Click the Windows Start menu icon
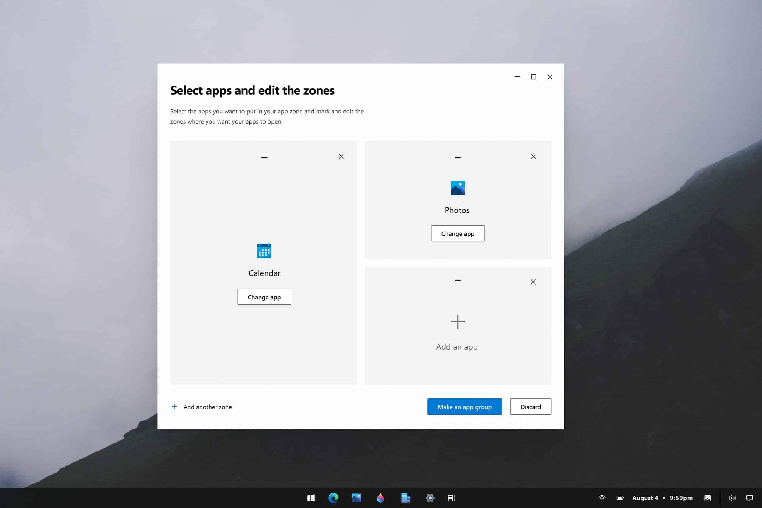 [x=311, y=498]
